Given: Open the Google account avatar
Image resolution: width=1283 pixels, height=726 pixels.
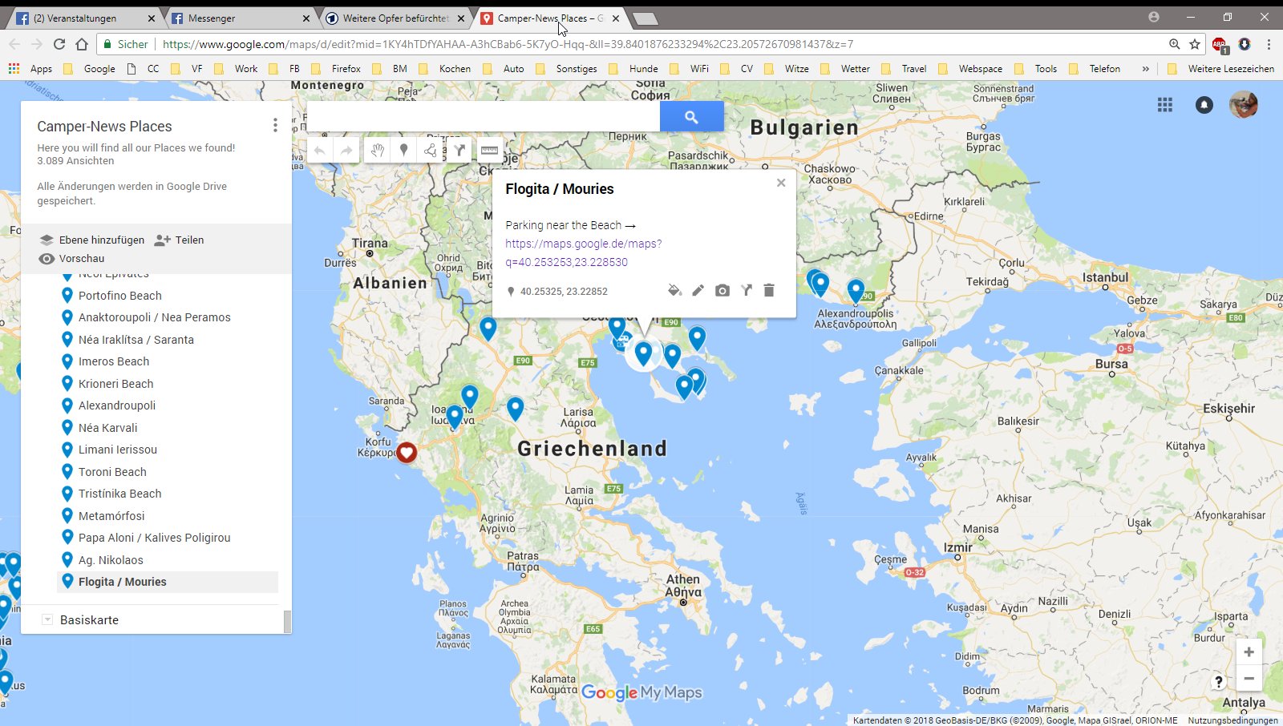Looking at the screenshot, I should (1244, 105).
